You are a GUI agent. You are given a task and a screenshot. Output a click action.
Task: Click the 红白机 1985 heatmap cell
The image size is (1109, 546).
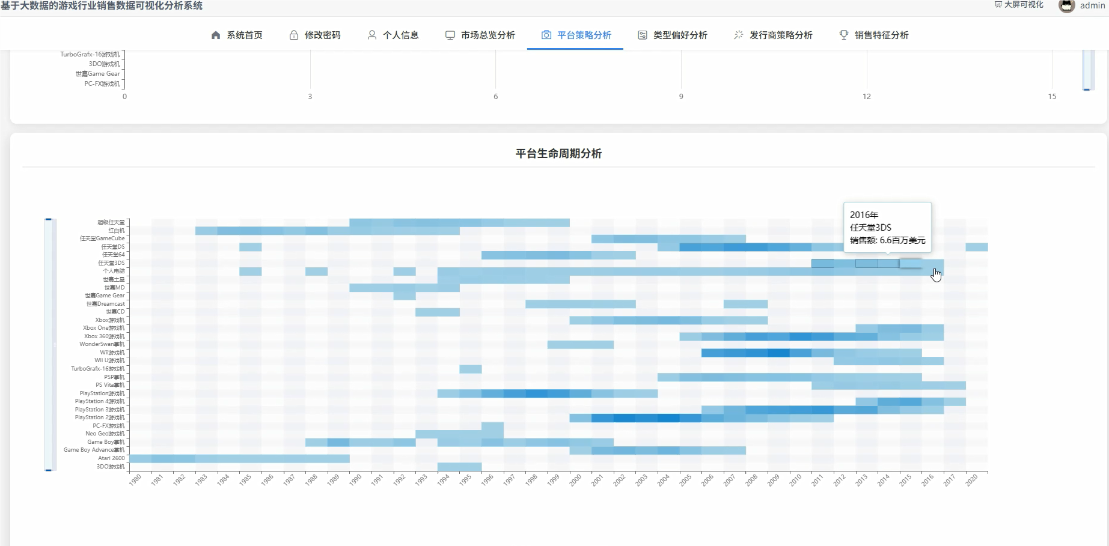[x=250, y=231]
